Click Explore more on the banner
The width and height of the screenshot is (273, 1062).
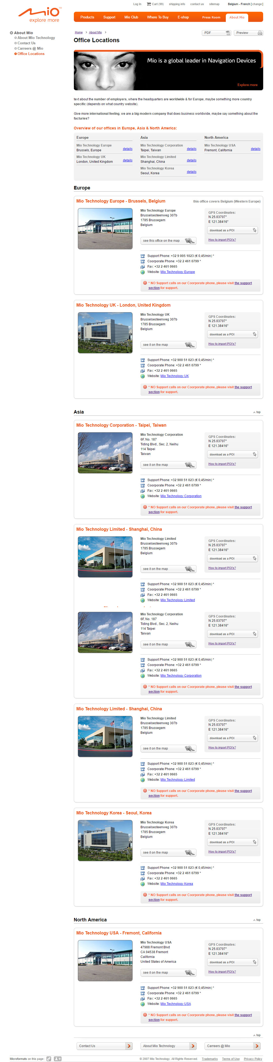[x=247, y=85]
